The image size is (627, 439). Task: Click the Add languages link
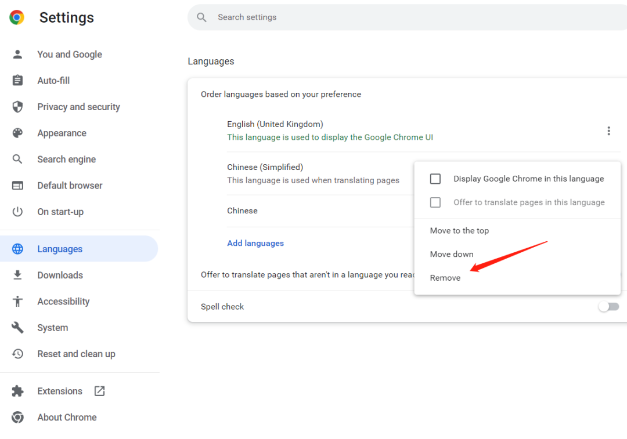click(x=255, y=243)
